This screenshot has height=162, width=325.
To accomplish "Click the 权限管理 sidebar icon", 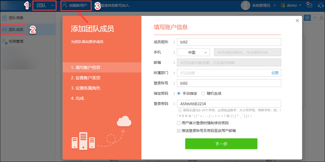I will coord(5,42).
